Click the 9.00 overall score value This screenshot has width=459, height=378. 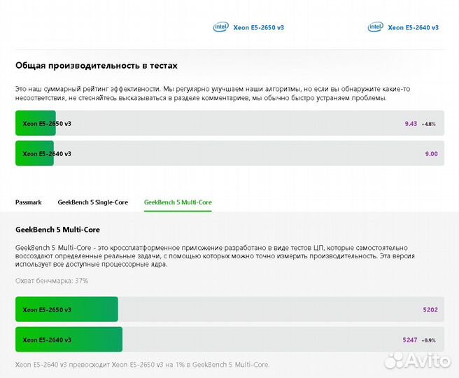pyautogui.click(x=431, y=154)
